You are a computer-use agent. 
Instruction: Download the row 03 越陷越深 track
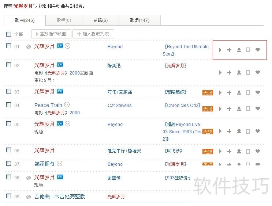click(239, 93)
